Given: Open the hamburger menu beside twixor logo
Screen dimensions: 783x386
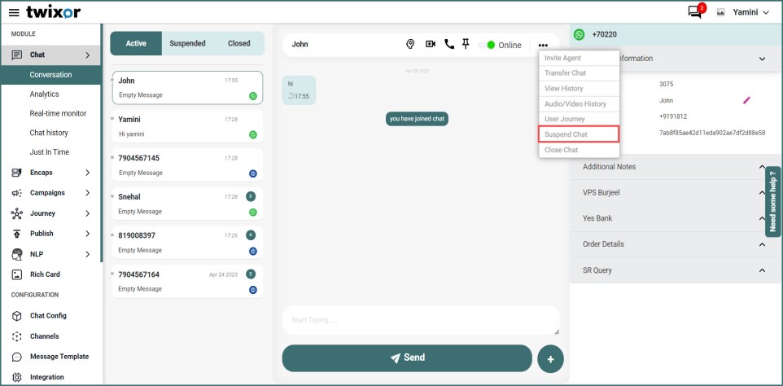Looking at the screenshot, I should coord(13,13).
